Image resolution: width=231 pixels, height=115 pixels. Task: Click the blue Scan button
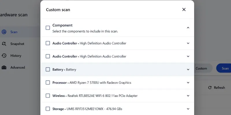point(225,68)
